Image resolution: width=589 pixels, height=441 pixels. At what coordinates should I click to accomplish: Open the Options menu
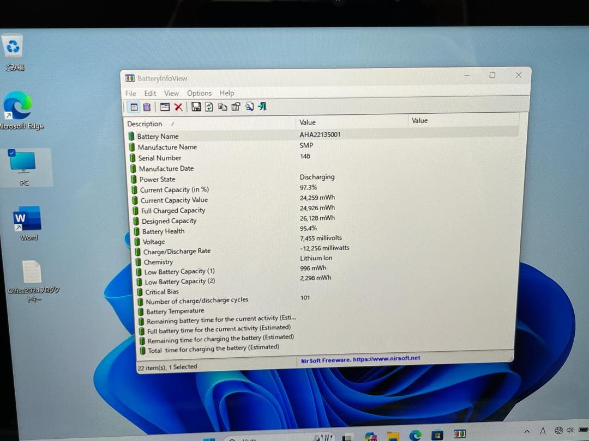pyautogui.click(x=199, y=93)
